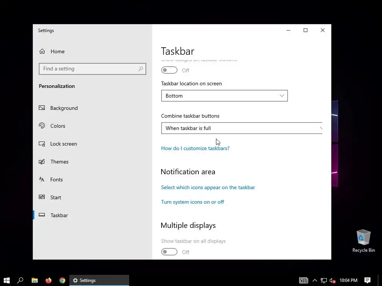The width and height of the screenshot is (382, 286).
Task: Open News and interests tray icon
Action: (304, 280)
